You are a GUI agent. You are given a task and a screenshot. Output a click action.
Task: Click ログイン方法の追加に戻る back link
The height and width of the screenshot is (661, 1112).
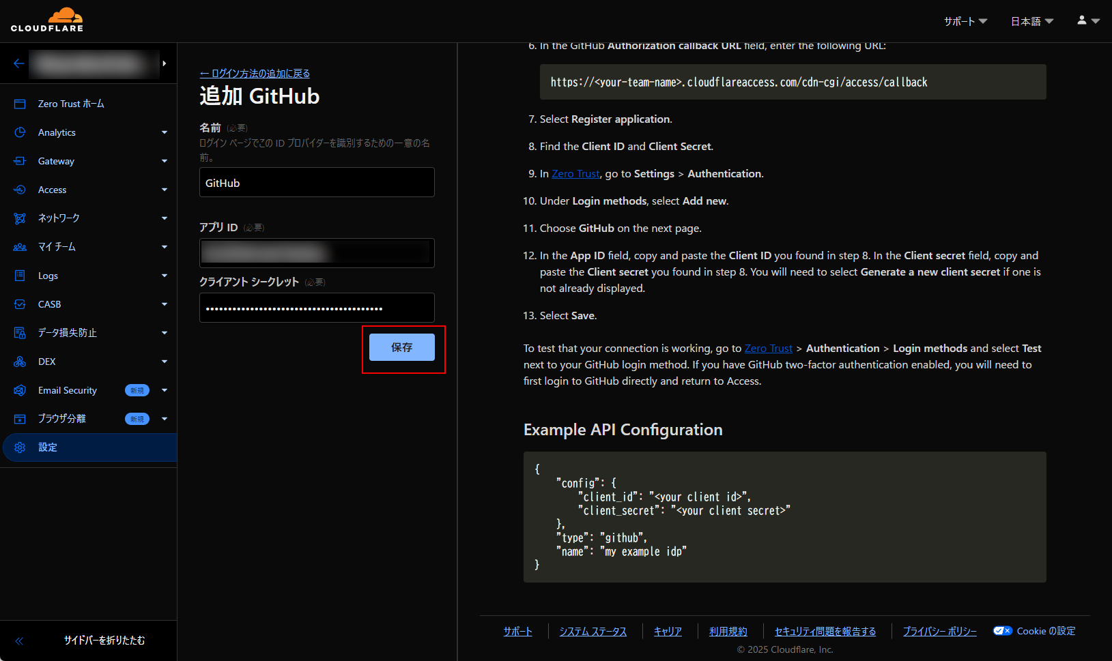[x=255, y=73]
